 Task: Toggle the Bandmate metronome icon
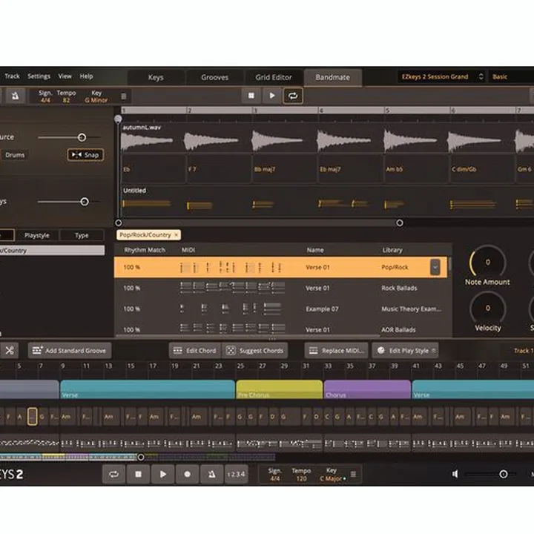tap(15, 96)
